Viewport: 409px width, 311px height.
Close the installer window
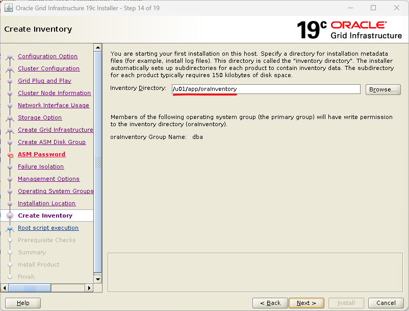point(397,8)
